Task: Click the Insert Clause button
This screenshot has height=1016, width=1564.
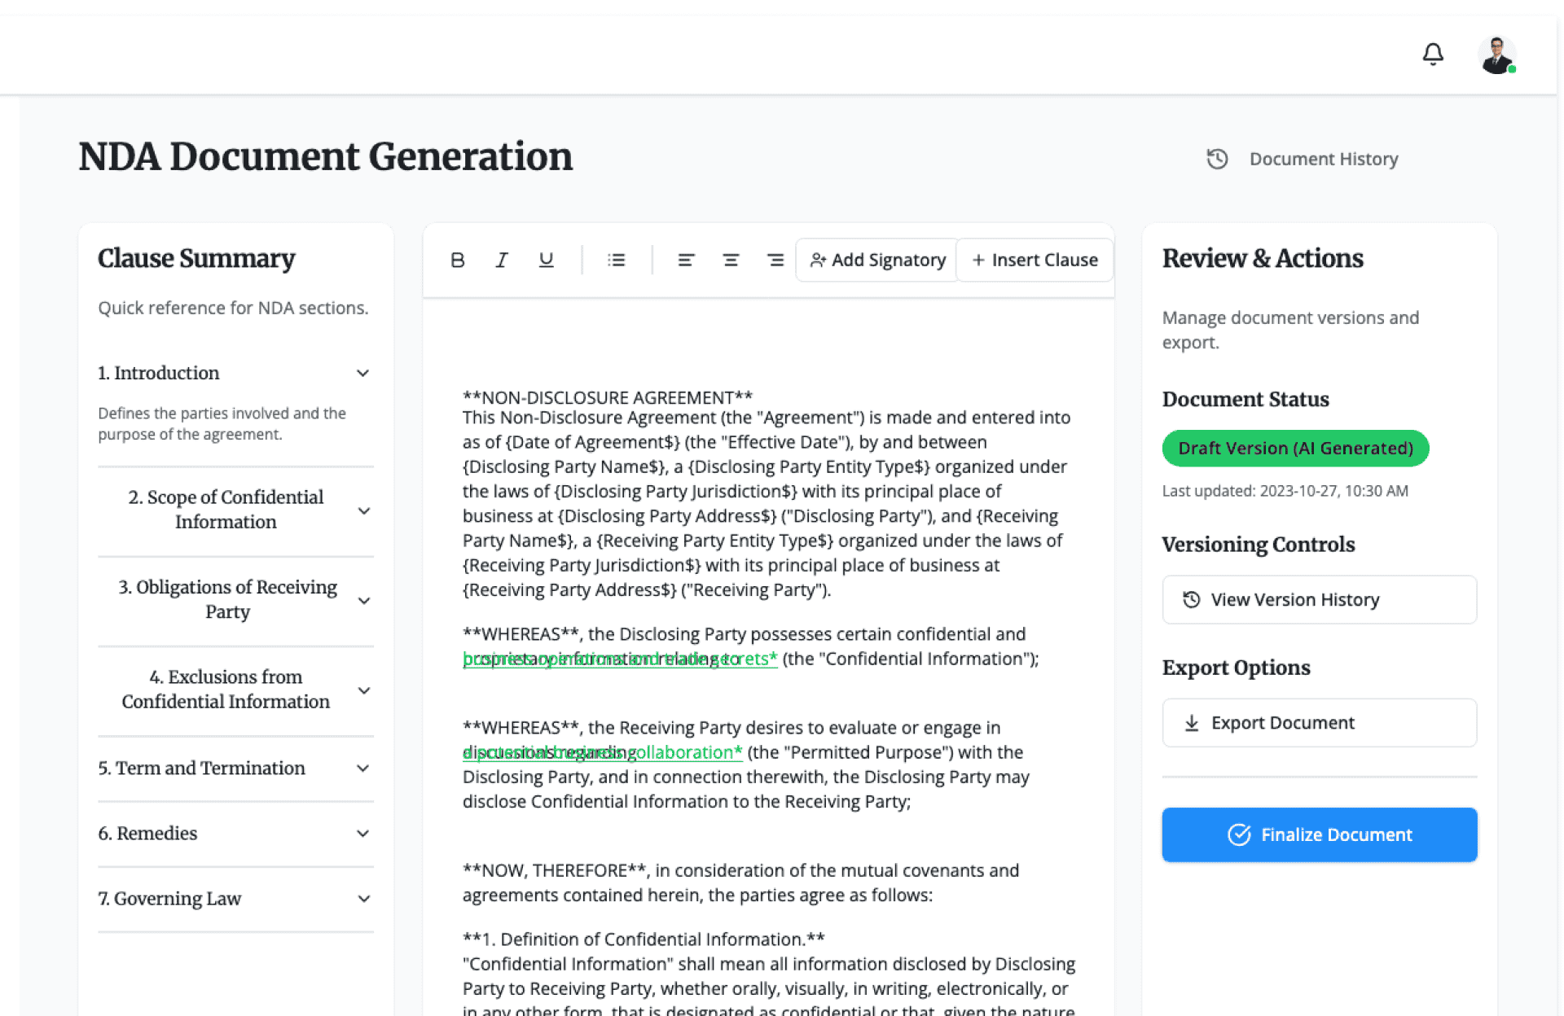Action: click(1035, 260)
